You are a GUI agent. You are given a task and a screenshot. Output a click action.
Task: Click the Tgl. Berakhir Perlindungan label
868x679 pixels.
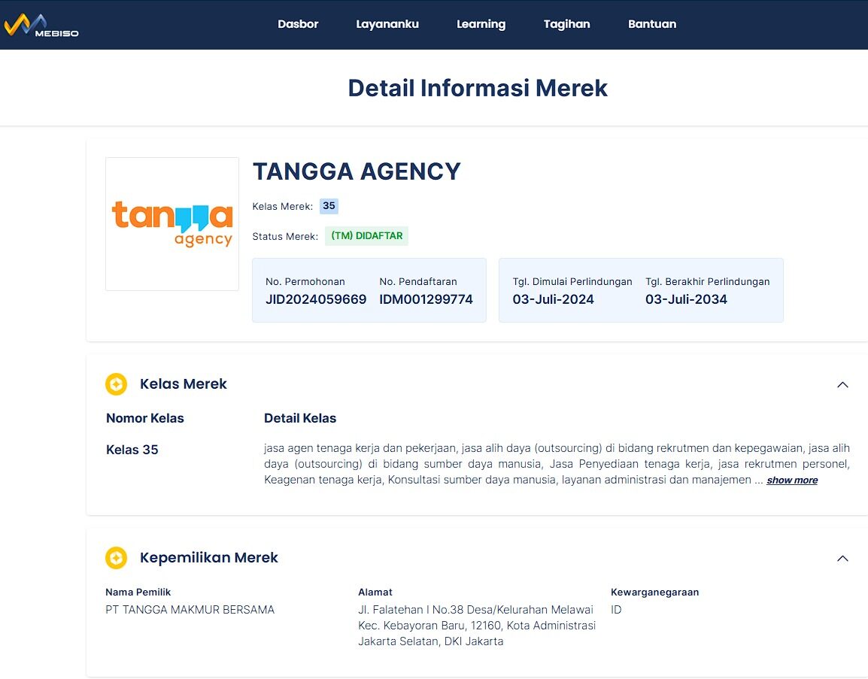708,282
